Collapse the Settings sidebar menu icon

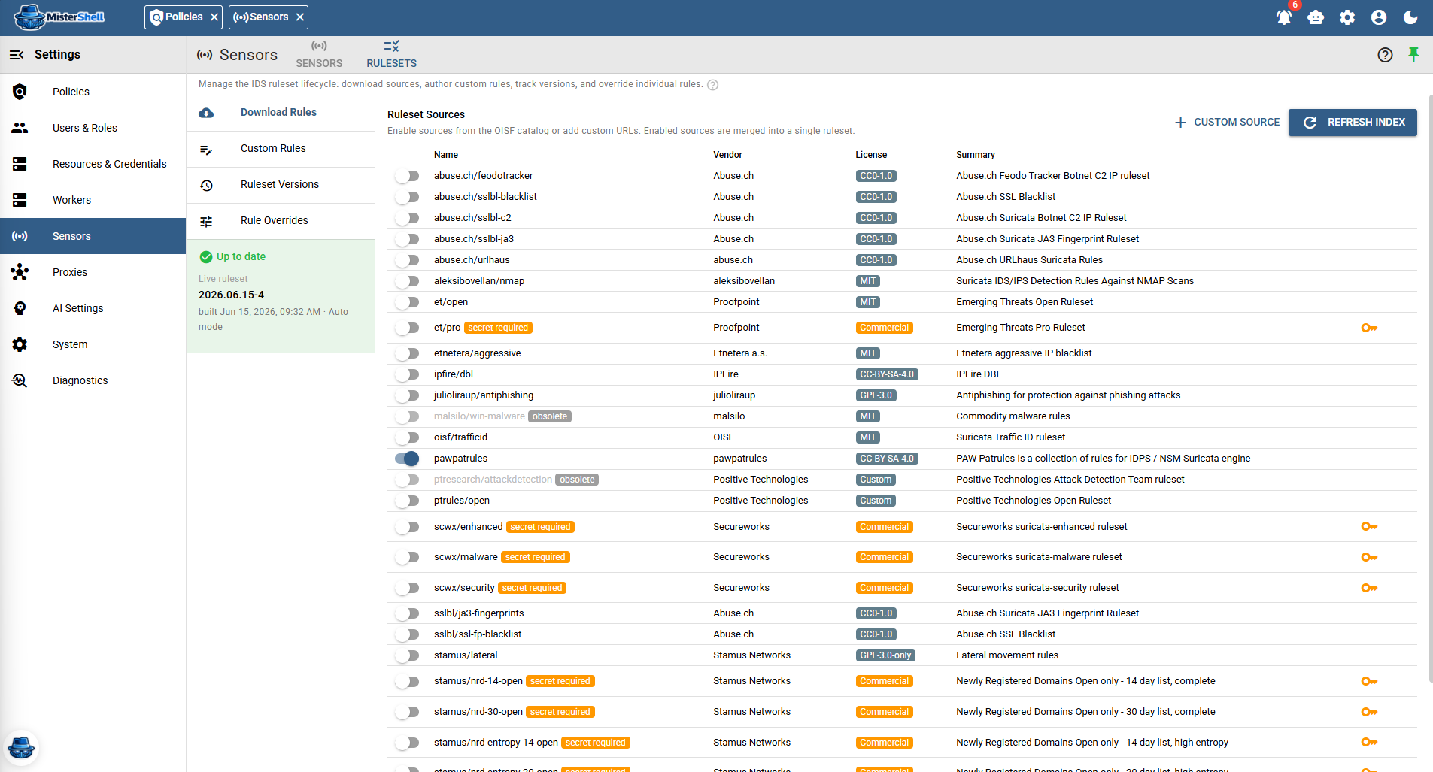tap(17, 55)
